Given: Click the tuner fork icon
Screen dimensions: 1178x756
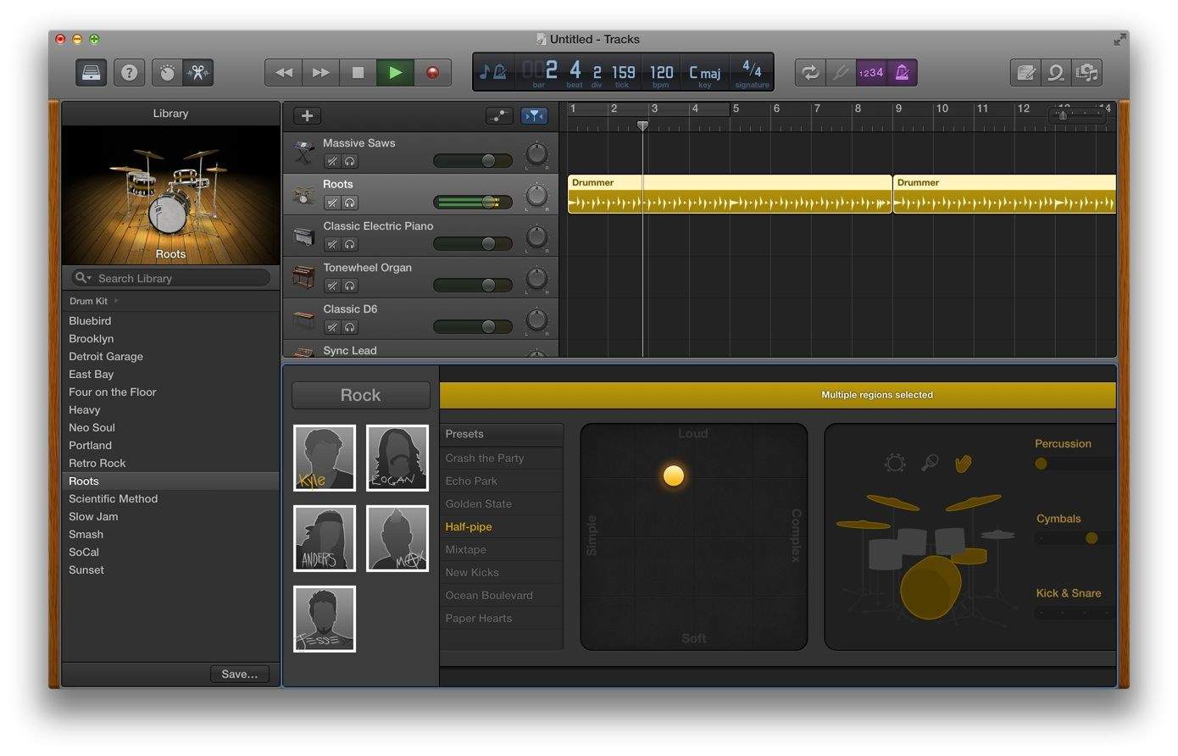Looking at the screenshot, I should pos(840,73).
